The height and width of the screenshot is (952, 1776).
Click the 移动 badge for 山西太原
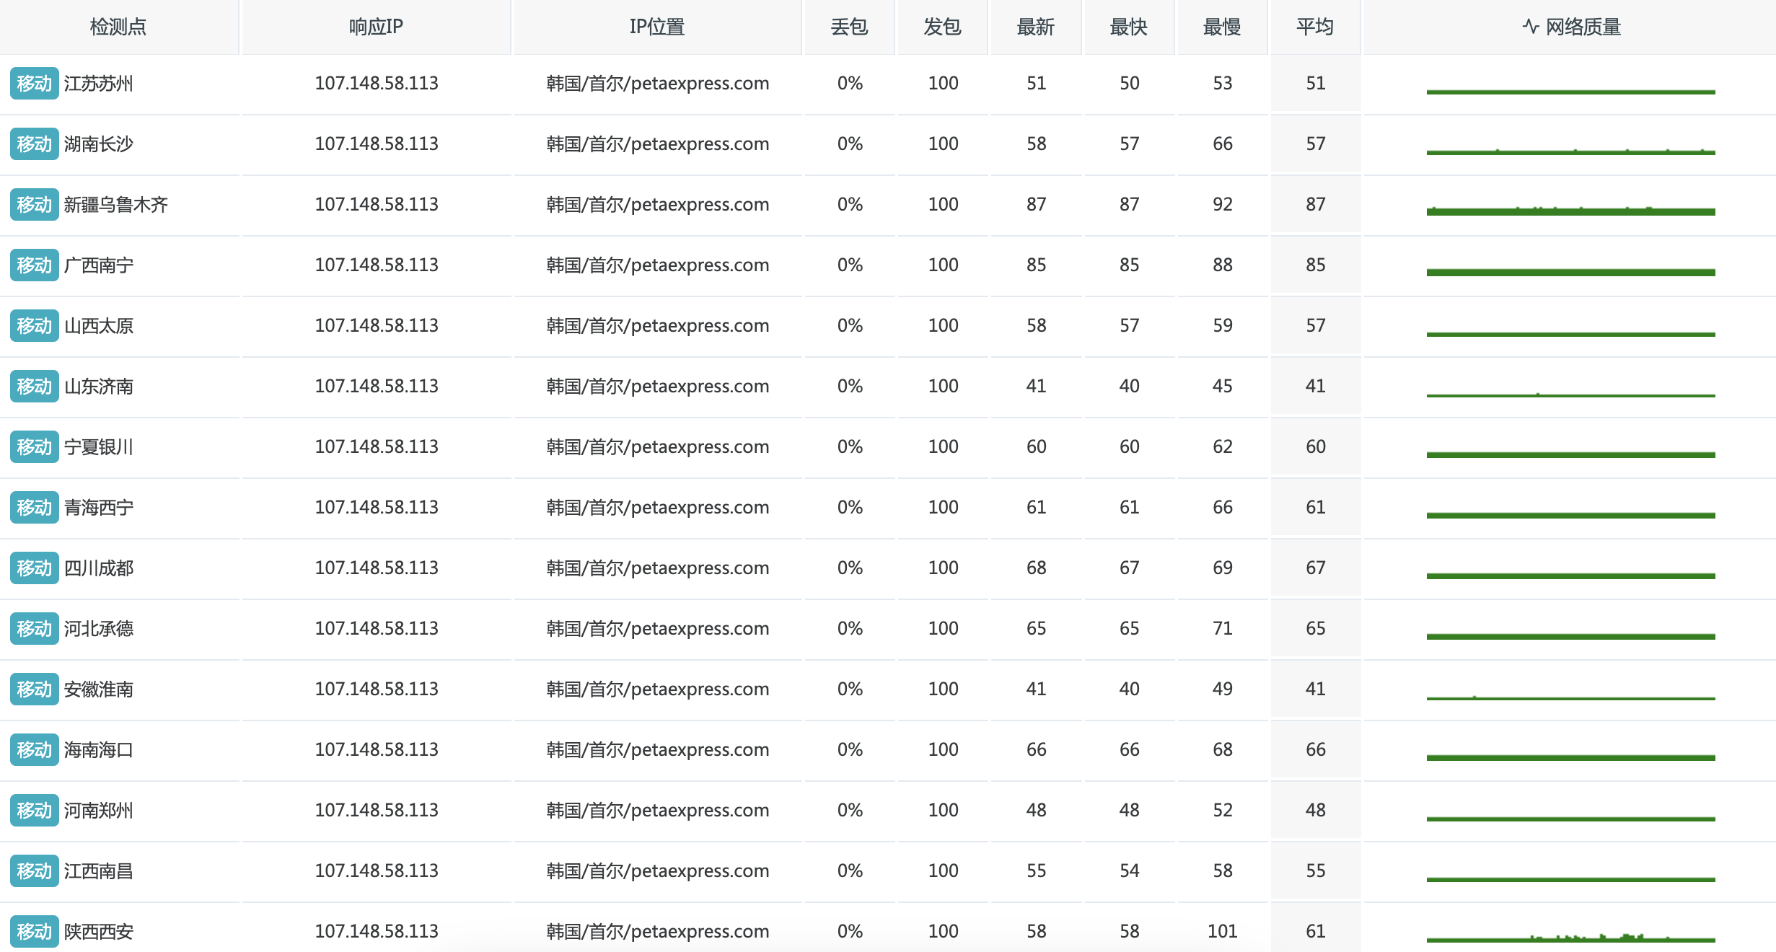tap(34, 326)
